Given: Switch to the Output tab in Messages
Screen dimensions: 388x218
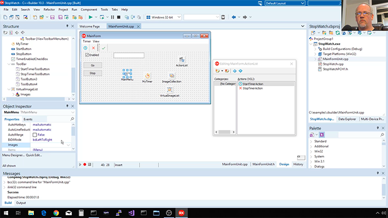Looking at the screenshot, I should pyautogui.click(x=21, y=203).
